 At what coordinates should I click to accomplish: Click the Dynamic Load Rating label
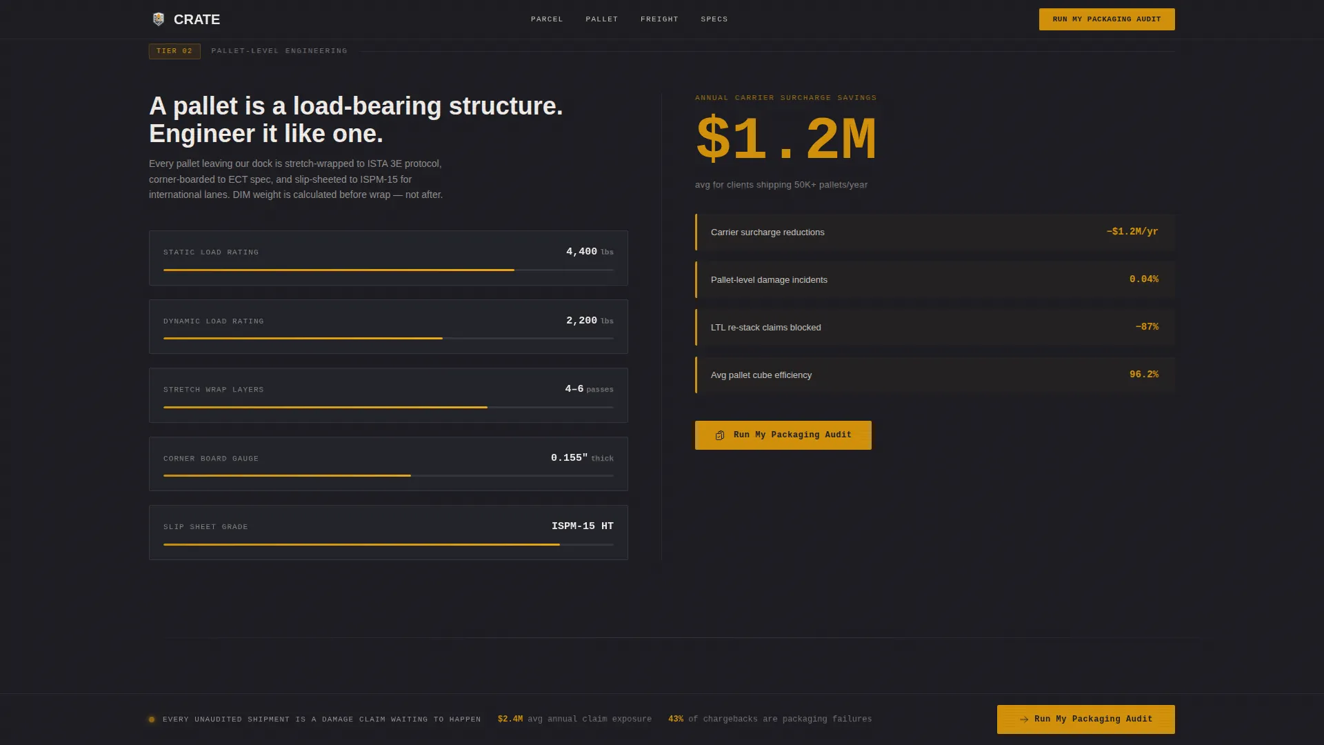214,321
